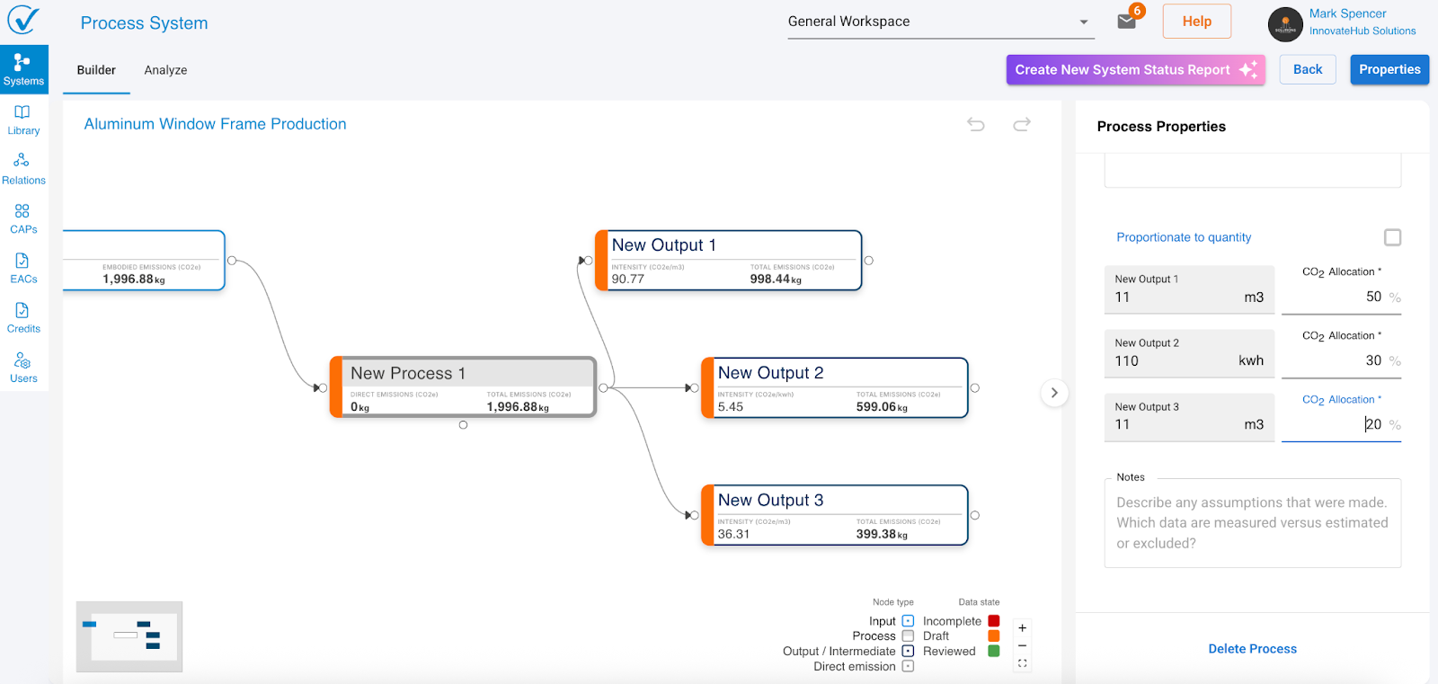Screen dimensions: 1438x684
Task: Click the undo arrow icon
Action: [976, 125]
